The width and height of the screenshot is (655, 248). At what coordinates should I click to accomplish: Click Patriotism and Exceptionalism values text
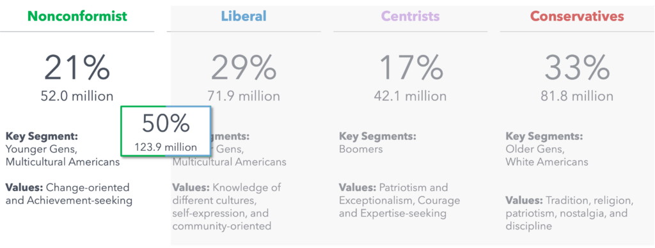coord(399,201)
